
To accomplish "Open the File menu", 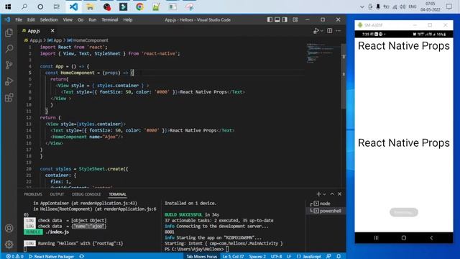I will coord(19,19).
